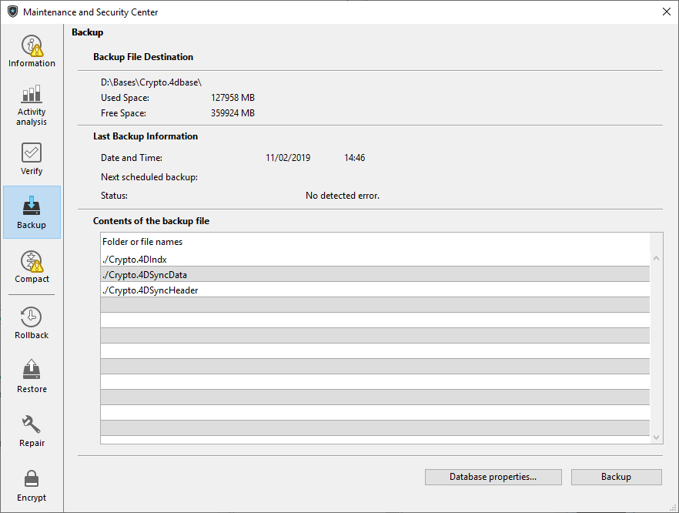Select the Backup page icon
Viewport: 679px width, 513px height.
(32, 206)
